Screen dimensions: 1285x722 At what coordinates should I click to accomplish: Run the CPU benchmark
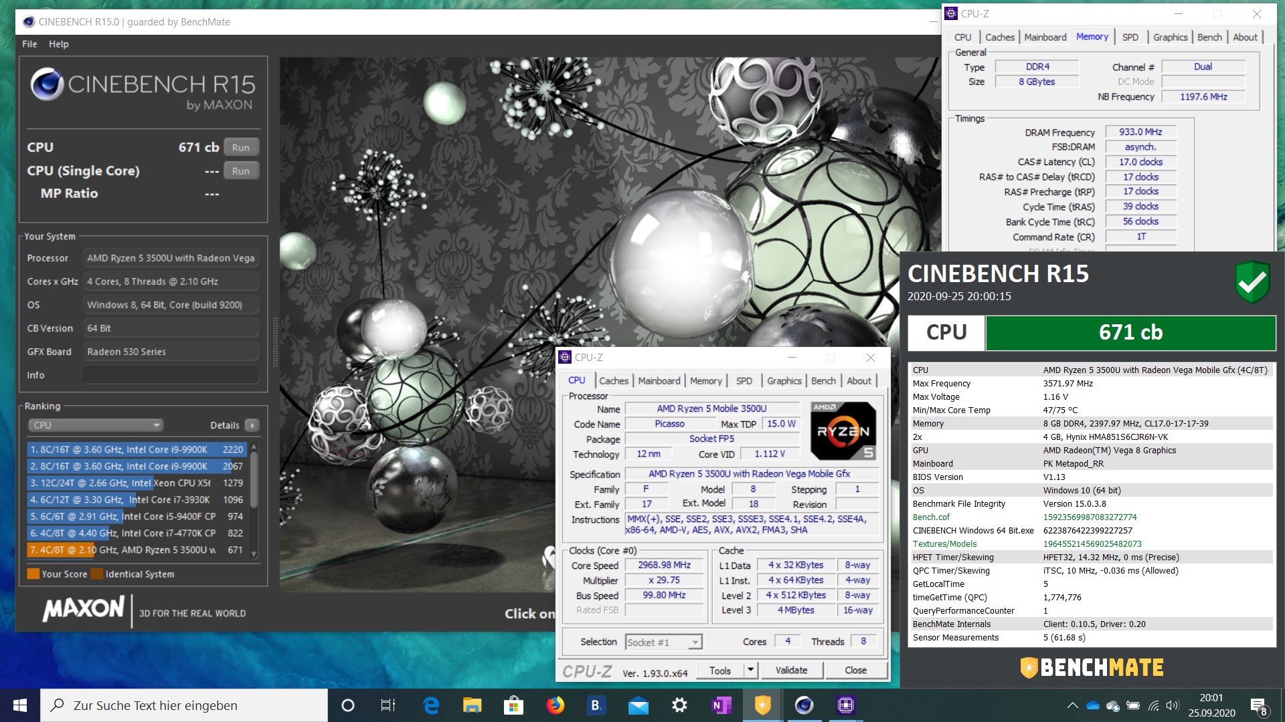click(241, 148)
